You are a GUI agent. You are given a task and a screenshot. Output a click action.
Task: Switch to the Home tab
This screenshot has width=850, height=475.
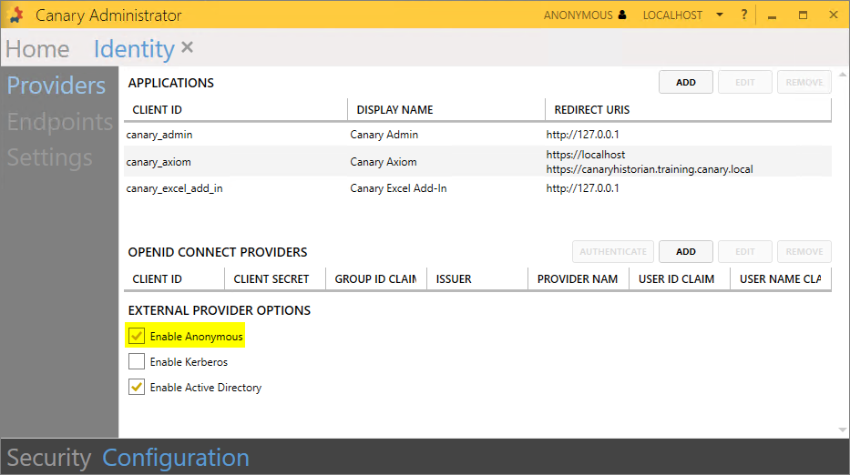point(37,49)
